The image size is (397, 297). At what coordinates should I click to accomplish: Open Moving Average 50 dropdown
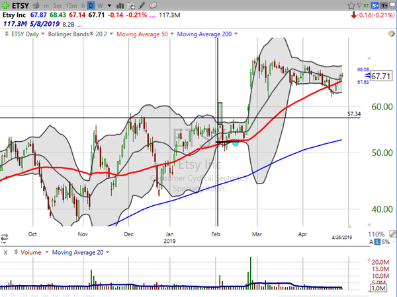172,34
